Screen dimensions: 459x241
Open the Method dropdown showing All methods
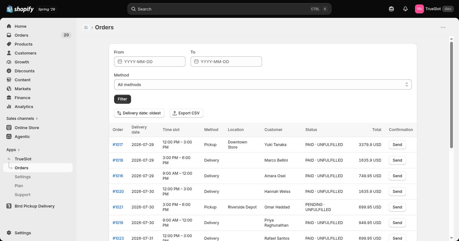263,84
